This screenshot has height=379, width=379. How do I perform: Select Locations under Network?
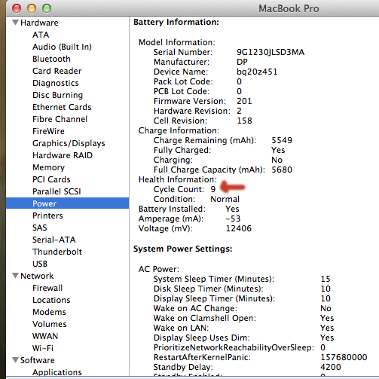[51, 300]
